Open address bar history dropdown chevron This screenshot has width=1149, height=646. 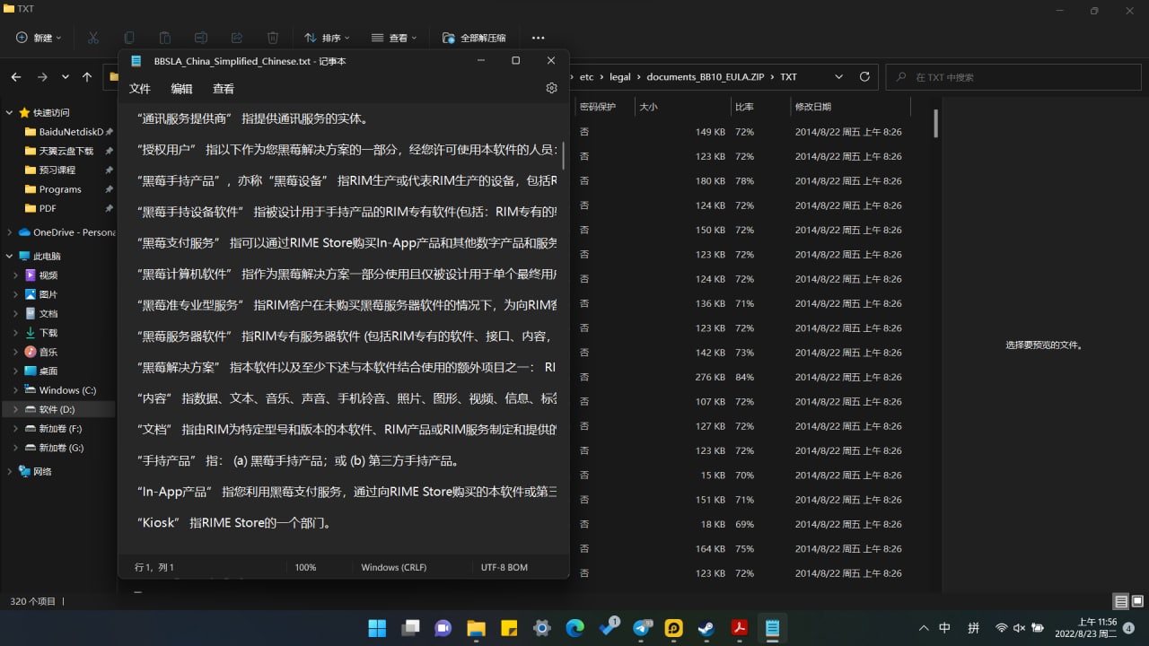[x=838, y=76]
